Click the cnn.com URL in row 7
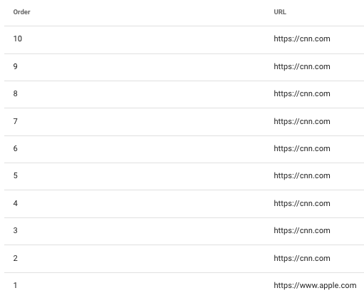The height and width of the screenshot is (298, 364). pyautogui.click(x=302, y=121)
